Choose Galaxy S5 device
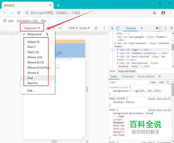Screen dimensions: 174x143 pos(38,42)
